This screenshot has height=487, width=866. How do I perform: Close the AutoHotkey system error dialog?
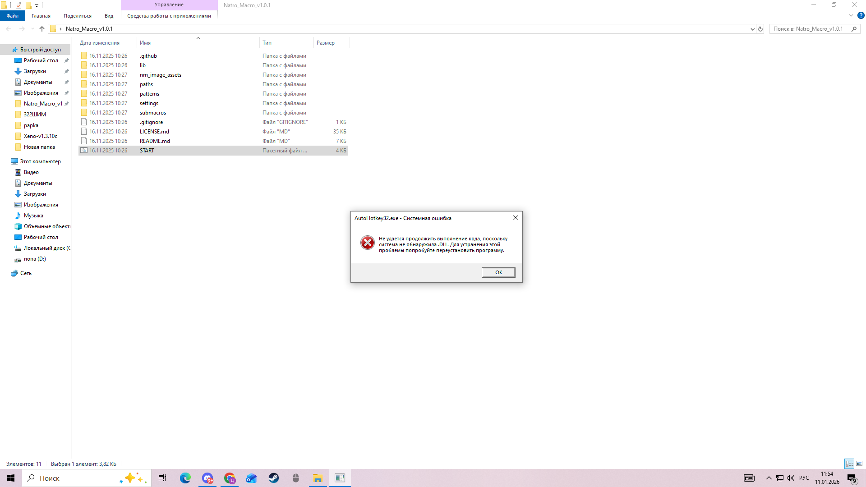coord(515,218)
